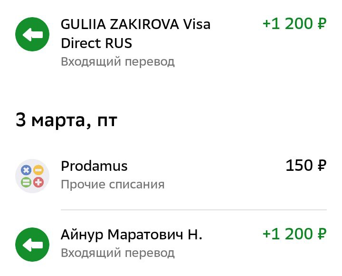Tap the 'Direct RUS' second line of transfer name
The image size is (342, 276).
click(96, 43)
